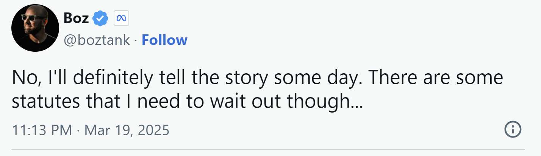
Task: Open the @boztank handle link
Action: (97, 40)
